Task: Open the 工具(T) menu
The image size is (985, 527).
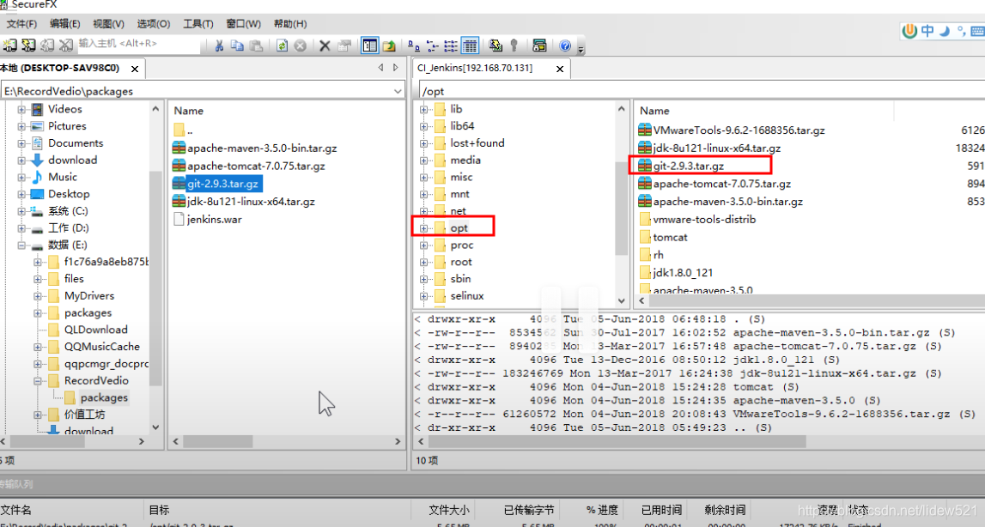Action: coord(198,24)
